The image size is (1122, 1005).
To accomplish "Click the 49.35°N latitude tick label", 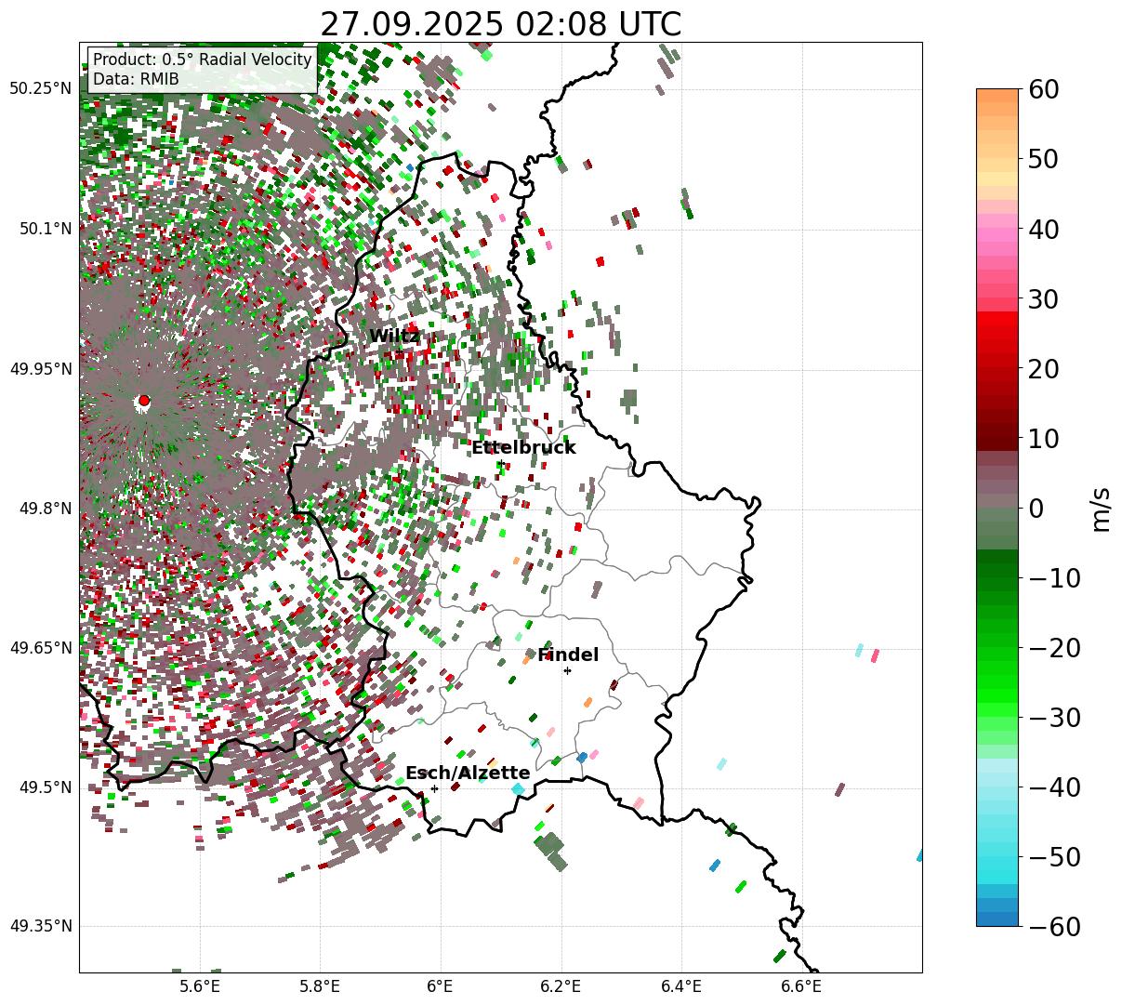I will pyautogui.click(x=40, y=926).
